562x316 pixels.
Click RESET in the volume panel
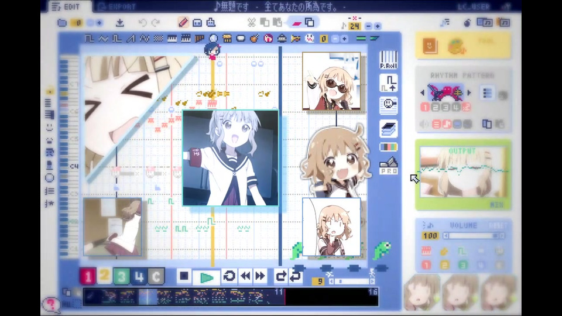tap(499, 226)
